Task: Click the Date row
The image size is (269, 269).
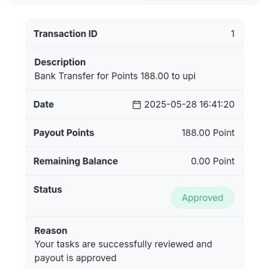Action: coord(134,104)
